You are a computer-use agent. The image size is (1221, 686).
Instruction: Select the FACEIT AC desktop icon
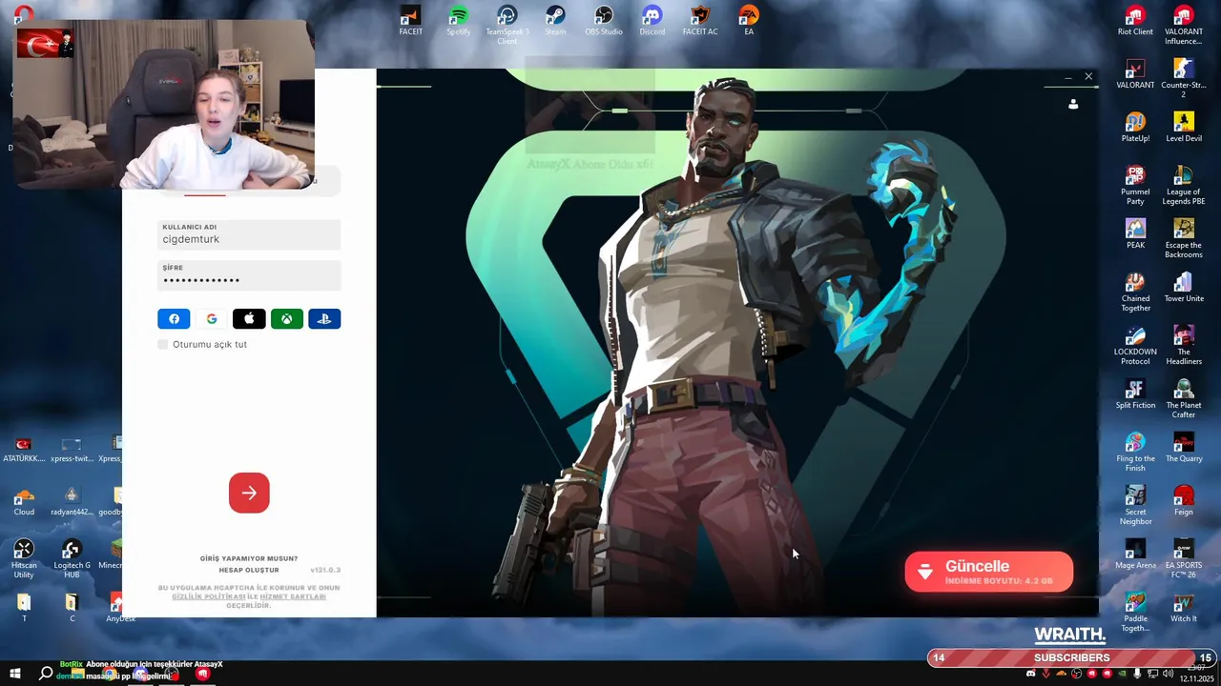tap(700, 21)
